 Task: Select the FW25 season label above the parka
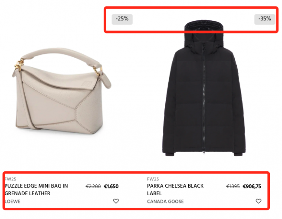click(x=153, y=179)
